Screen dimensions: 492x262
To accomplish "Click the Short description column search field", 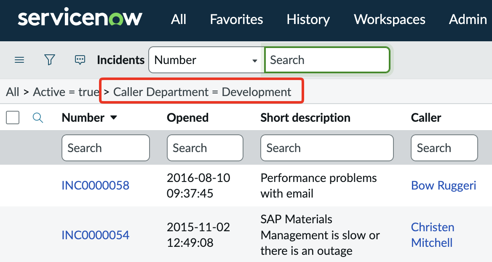I will (327, 148).
